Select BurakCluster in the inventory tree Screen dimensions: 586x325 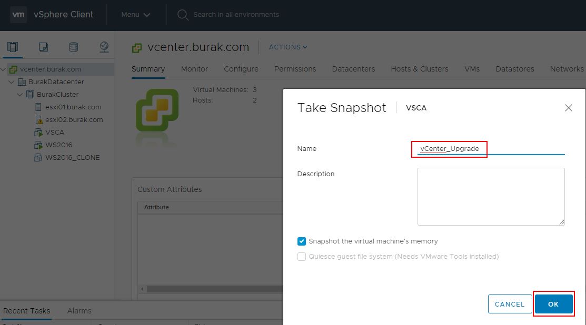[x=57, y=95]
